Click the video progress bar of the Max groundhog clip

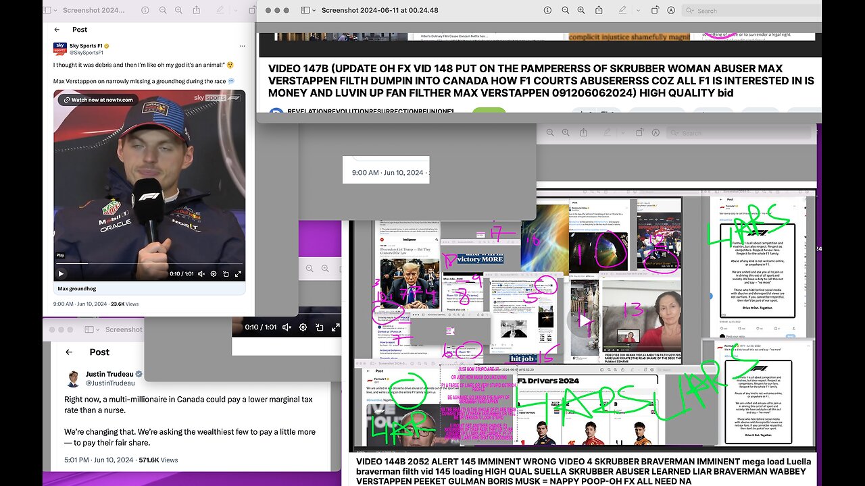pyautogui.click(x=149, y=263)
